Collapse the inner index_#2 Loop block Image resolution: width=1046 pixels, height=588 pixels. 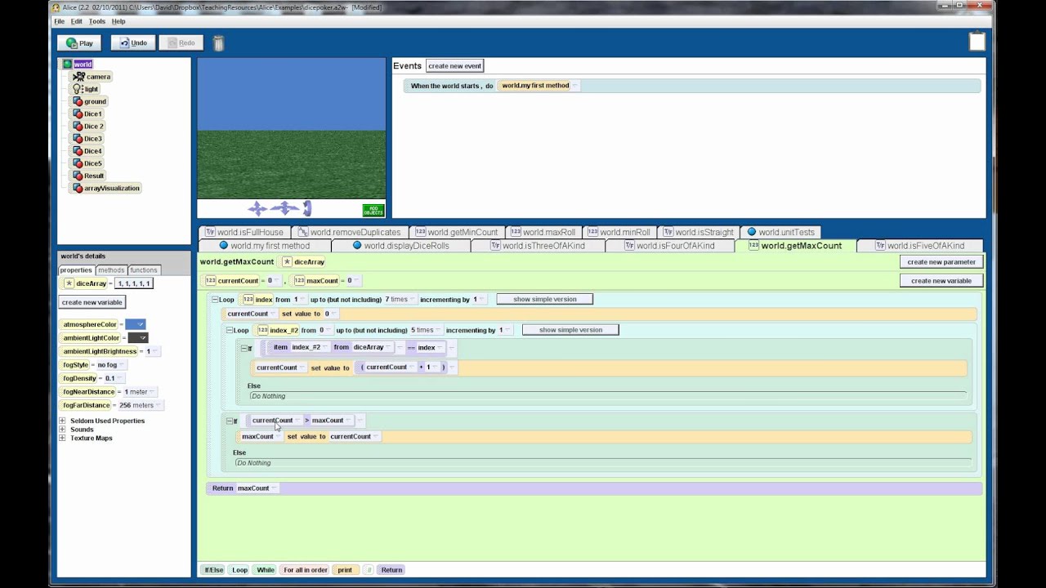pyautogui.click(x=230, y=331)
